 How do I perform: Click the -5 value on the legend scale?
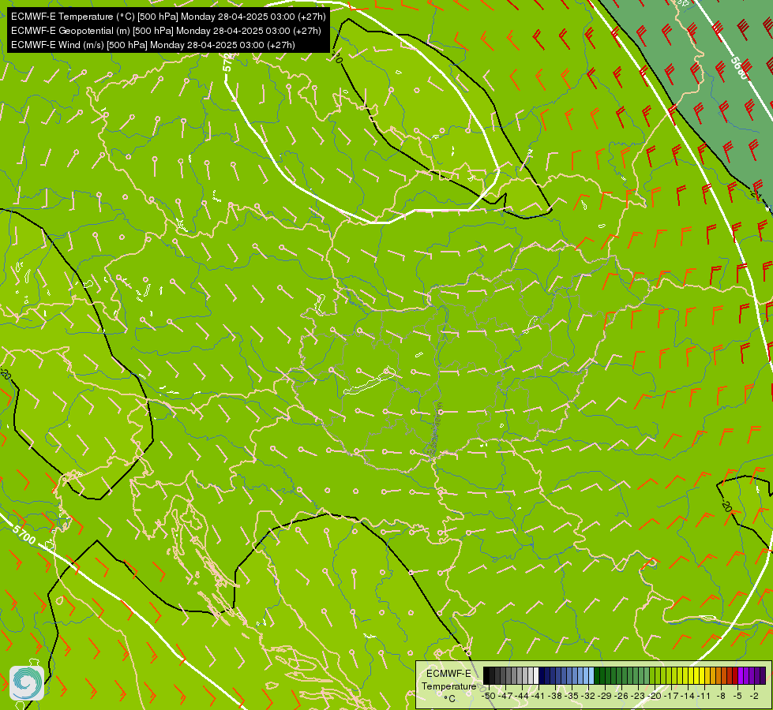[x=737, y=696]
